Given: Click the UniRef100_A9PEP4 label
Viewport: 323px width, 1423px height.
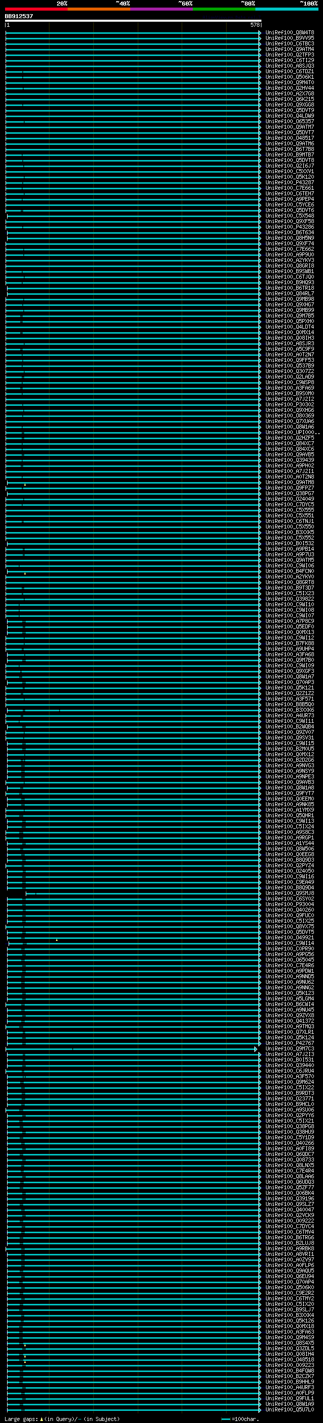Looking at the screenshot, I should (289, 199).
